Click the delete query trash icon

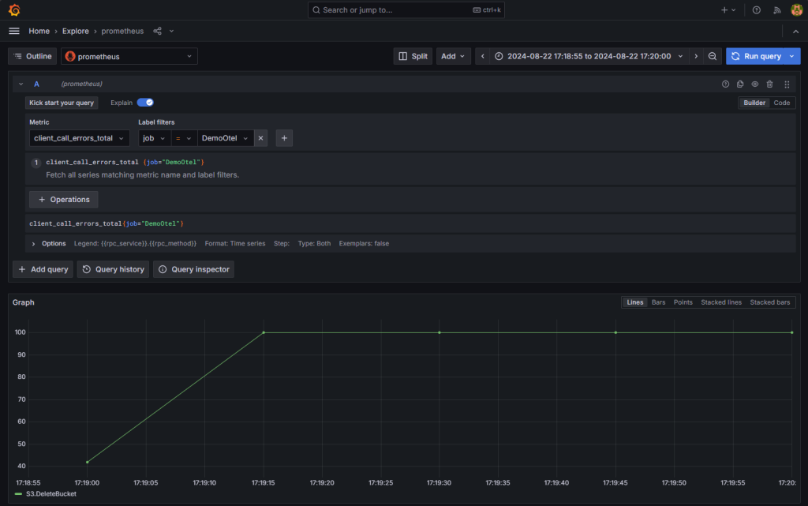tap(771, 84)
